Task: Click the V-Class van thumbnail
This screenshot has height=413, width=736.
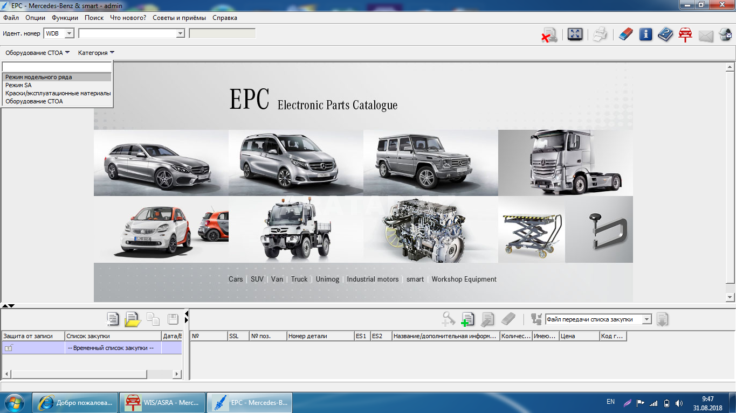Action: tap(296, 163)
